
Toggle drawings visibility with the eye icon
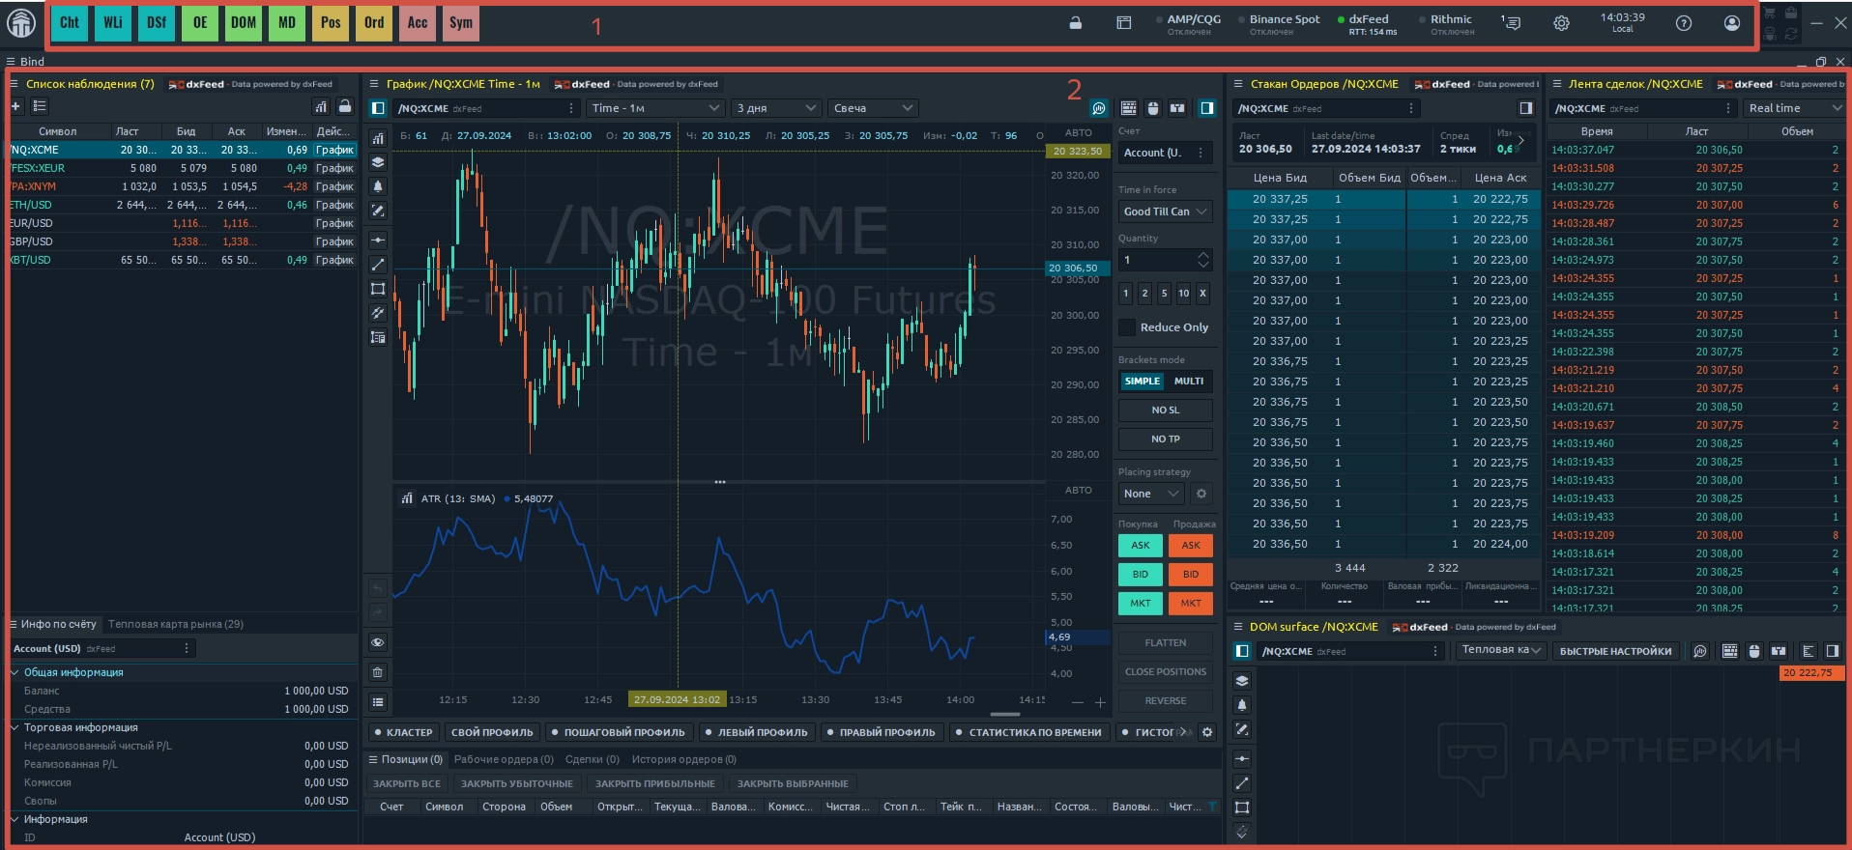tap(378, 642)
